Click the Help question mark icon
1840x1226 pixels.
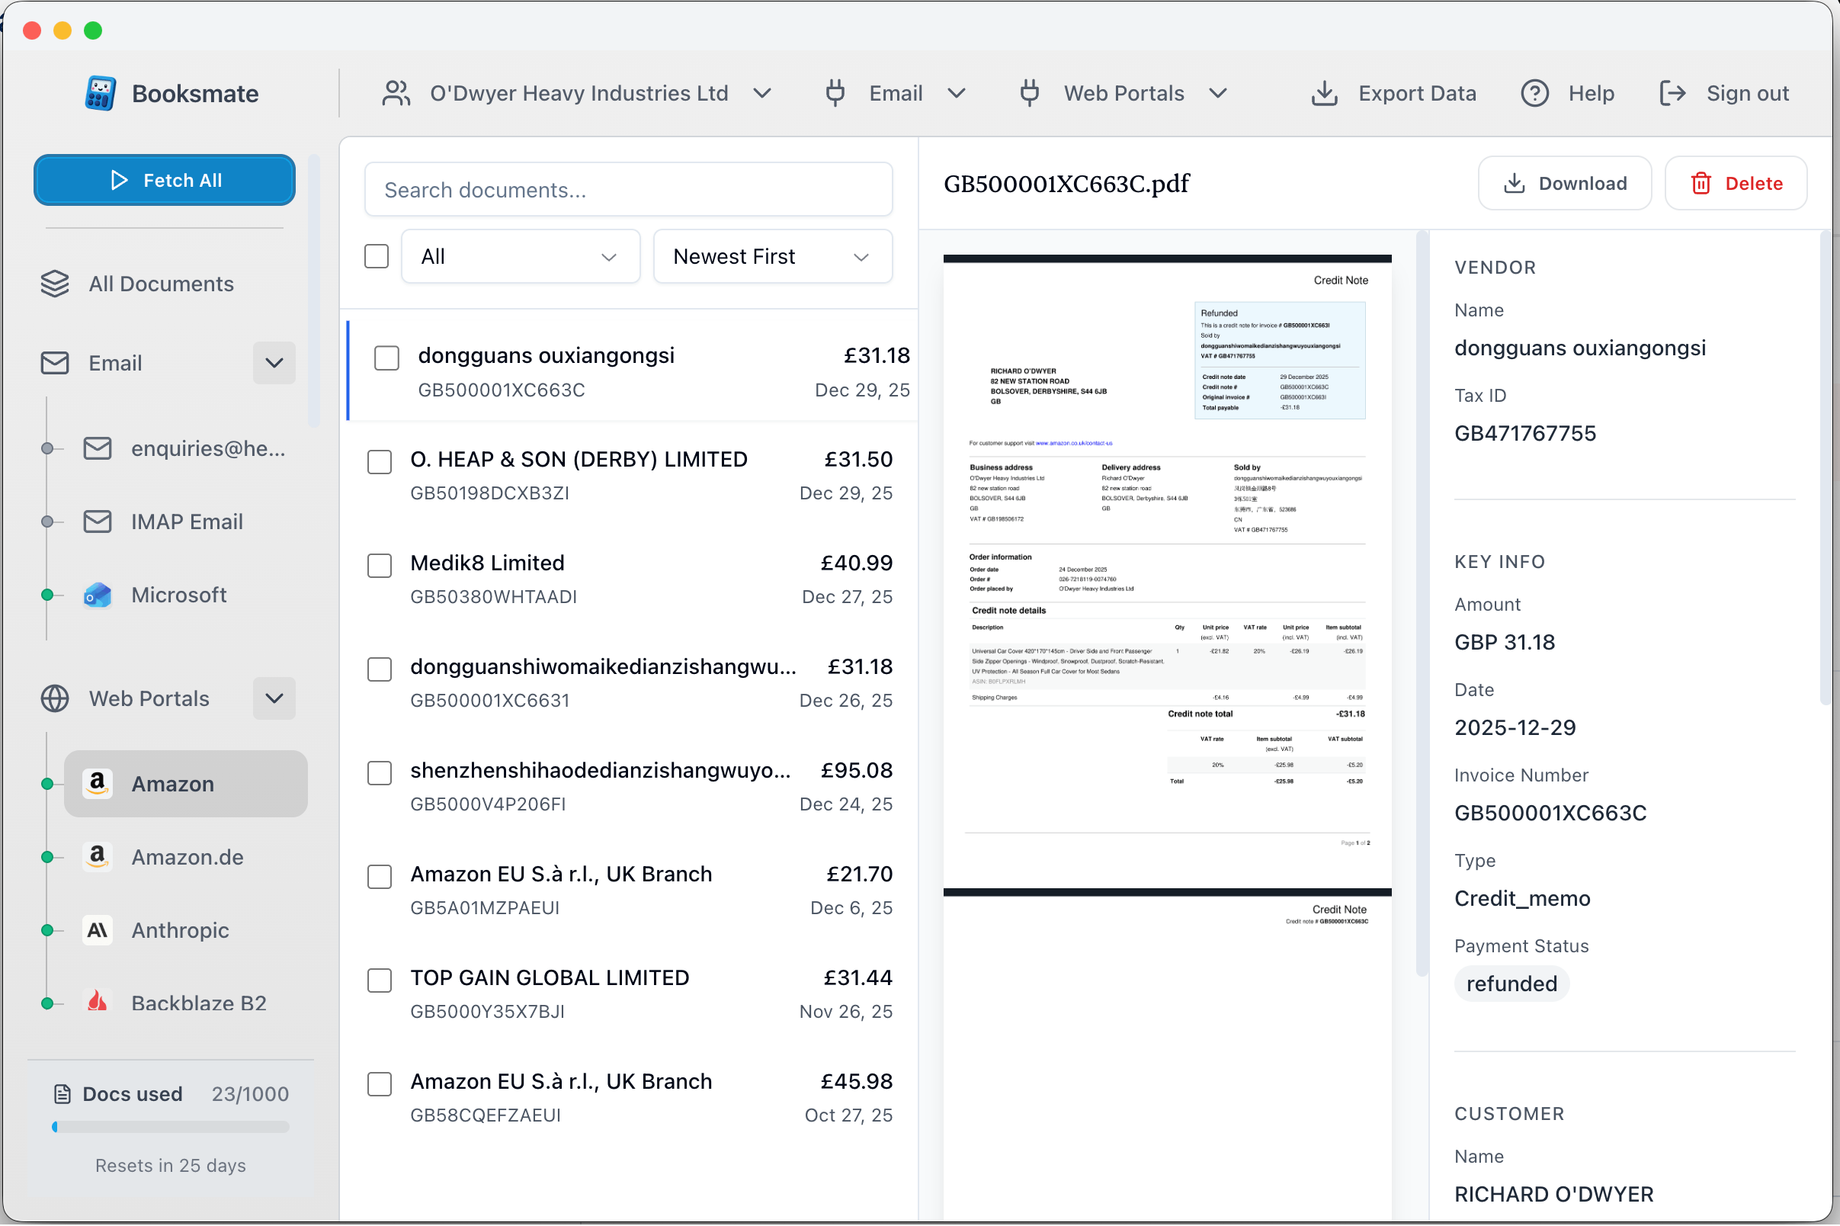[x=1534, y=93]
